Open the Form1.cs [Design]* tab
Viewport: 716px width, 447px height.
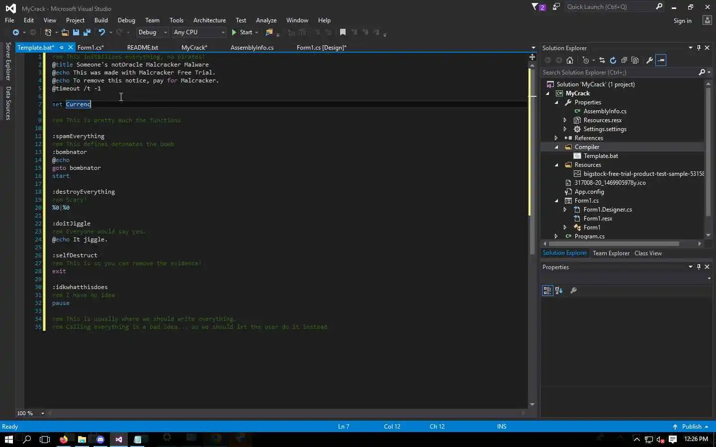(x=321, y=48)
